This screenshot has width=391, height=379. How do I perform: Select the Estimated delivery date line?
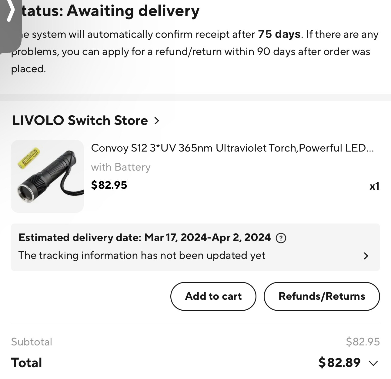coord(145,238)
